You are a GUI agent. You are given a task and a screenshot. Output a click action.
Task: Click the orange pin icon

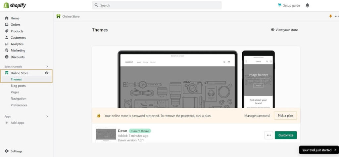click(330, 16)
